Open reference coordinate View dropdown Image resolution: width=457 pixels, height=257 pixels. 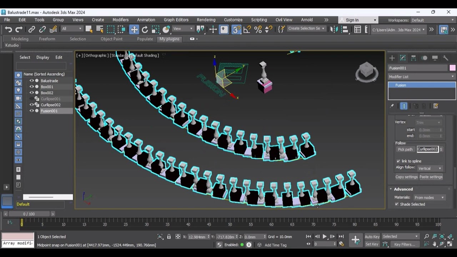coord(182,29)
